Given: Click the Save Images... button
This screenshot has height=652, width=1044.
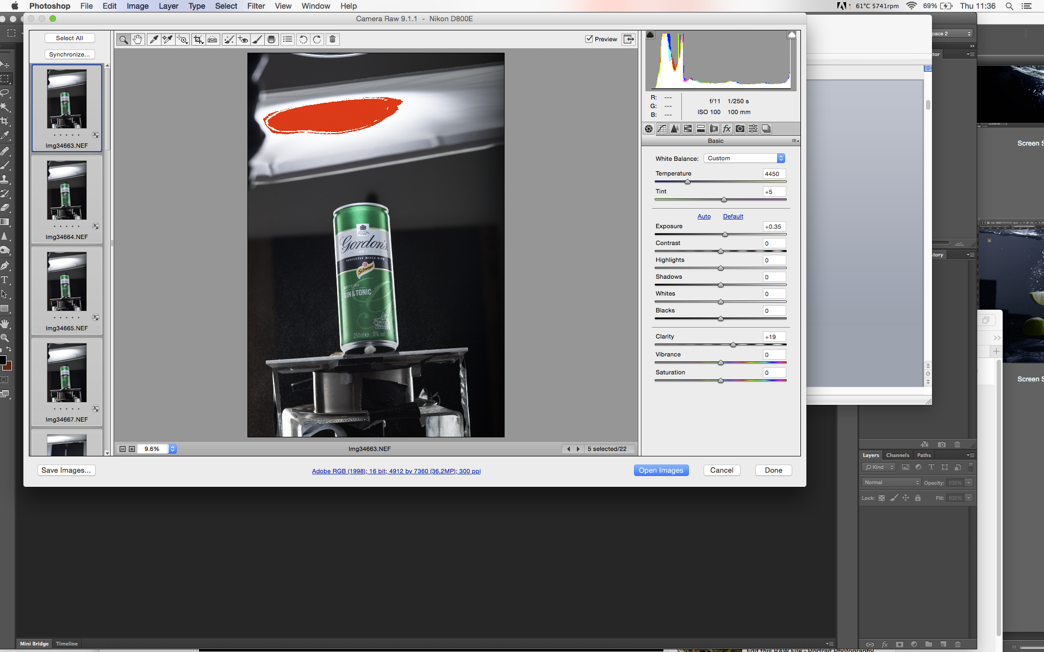Looking at the screenshot, I should (66, 471).
